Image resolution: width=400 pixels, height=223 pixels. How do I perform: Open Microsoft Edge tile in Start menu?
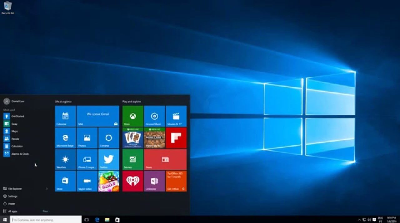click(65, 138)
